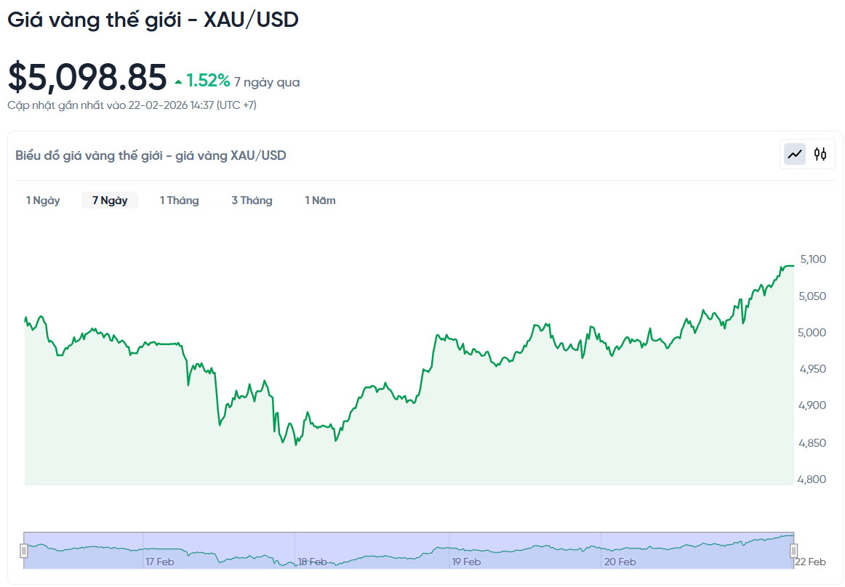Click the right navigator range handle

point(794,551)
